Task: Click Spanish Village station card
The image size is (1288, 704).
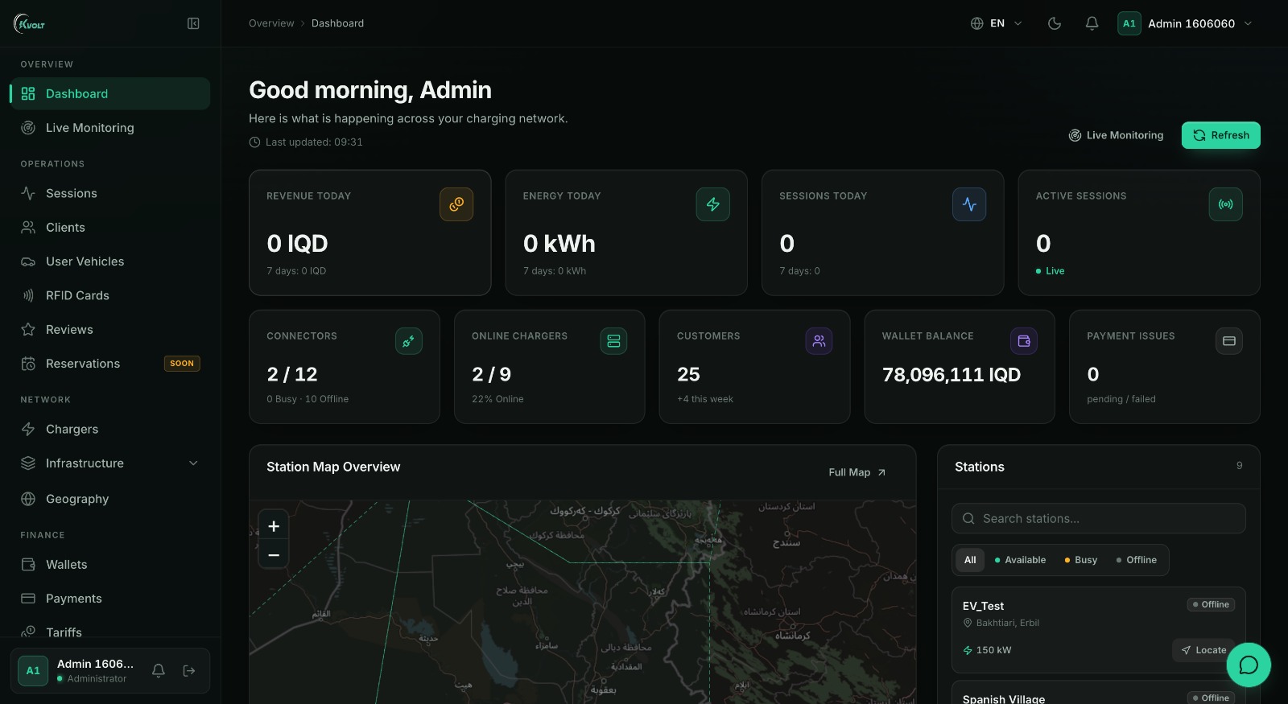Action: (1099, 694)
